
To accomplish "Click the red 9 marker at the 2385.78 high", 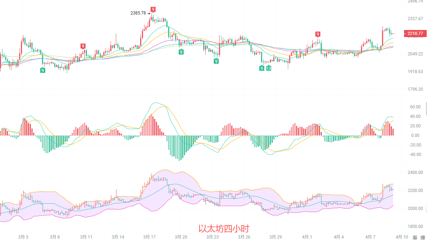I will pyautogui.click(x=153, y=10).
